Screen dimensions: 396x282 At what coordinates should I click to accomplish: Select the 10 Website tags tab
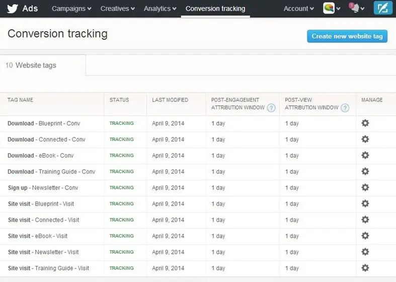pyautogui.click(x=43, y=65)
